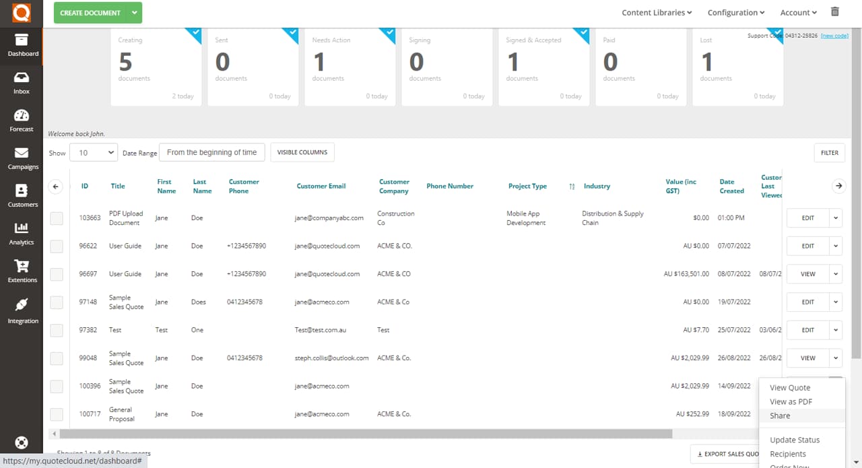Click the Date Range input field
Image resolution: width=862 pixels, height=468 pixels.
[x=211, y=152]
